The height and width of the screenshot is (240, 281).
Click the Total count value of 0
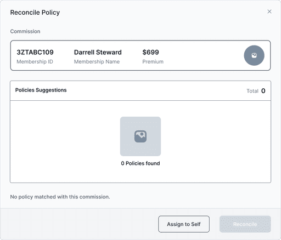(x=263, y=91)
